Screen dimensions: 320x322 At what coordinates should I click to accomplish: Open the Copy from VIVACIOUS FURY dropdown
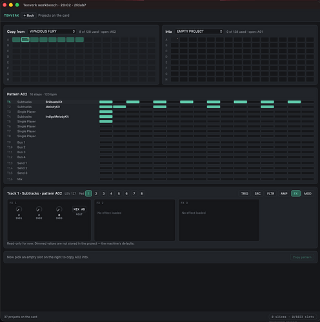click(x=52, y=32)
